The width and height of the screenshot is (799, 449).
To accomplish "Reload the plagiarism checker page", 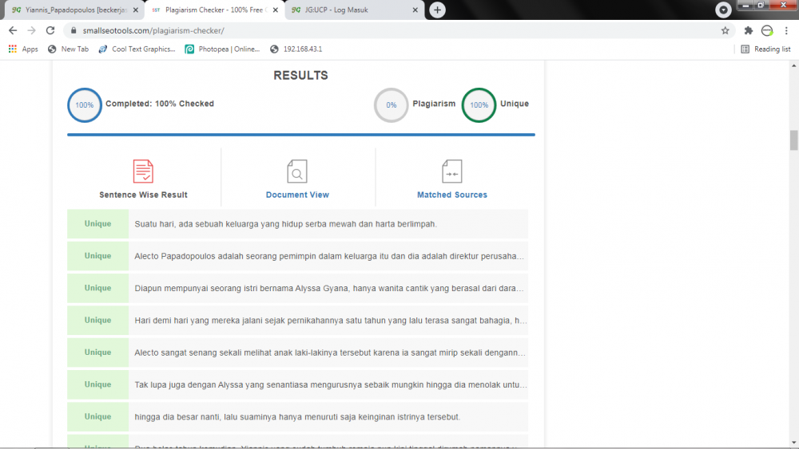I will click(50, 30).
